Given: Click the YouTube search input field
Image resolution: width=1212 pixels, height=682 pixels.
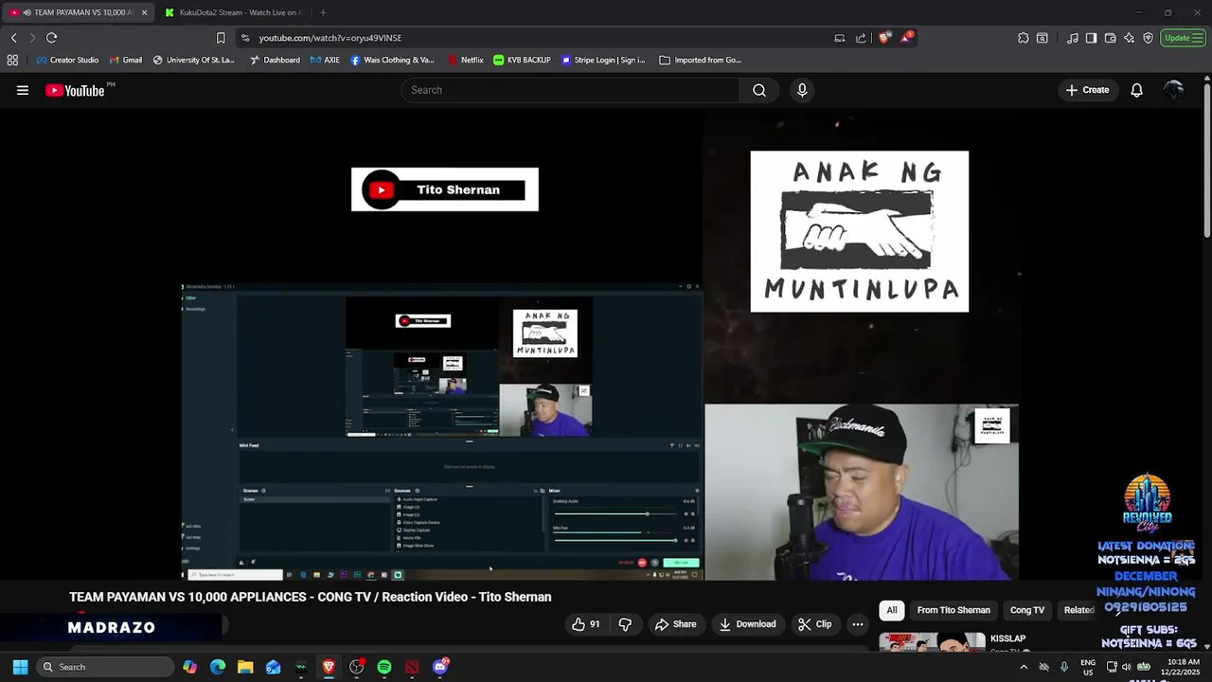Looking at the screenshot, I should [570, 90].
